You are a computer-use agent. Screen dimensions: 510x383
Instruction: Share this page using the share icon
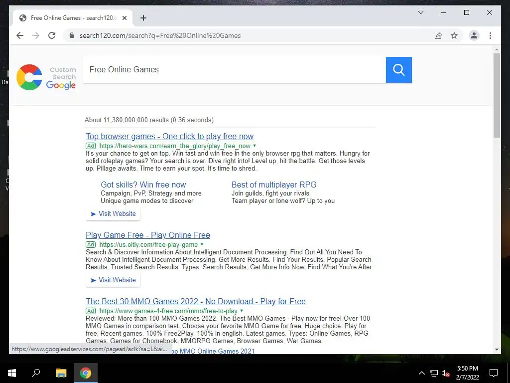[x=438, y=35]
